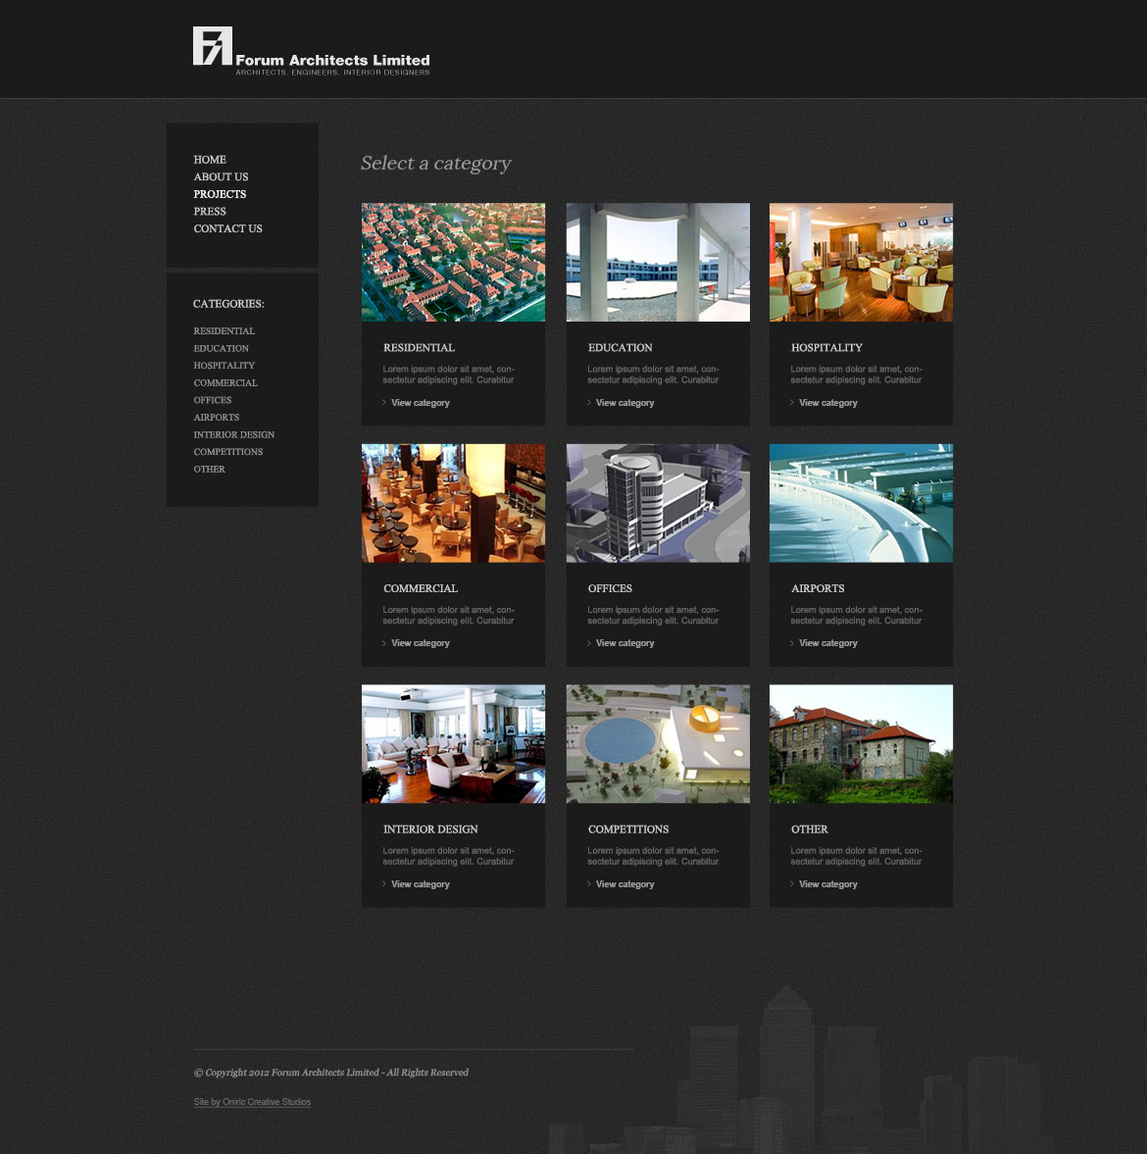Click the Select a category heading
The width and height of the screenshot is (1147, 1154).
[435, 164]
